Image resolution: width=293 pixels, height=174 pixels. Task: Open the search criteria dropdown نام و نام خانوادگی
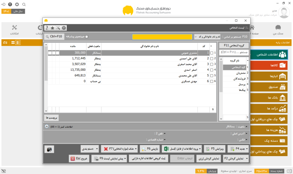pos(207,37)
